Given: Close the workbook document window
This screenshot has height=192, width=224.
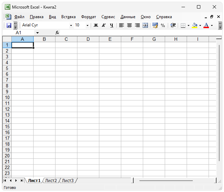Looking at the screenshot, I should pyautogui.click(x=219, y=17).
